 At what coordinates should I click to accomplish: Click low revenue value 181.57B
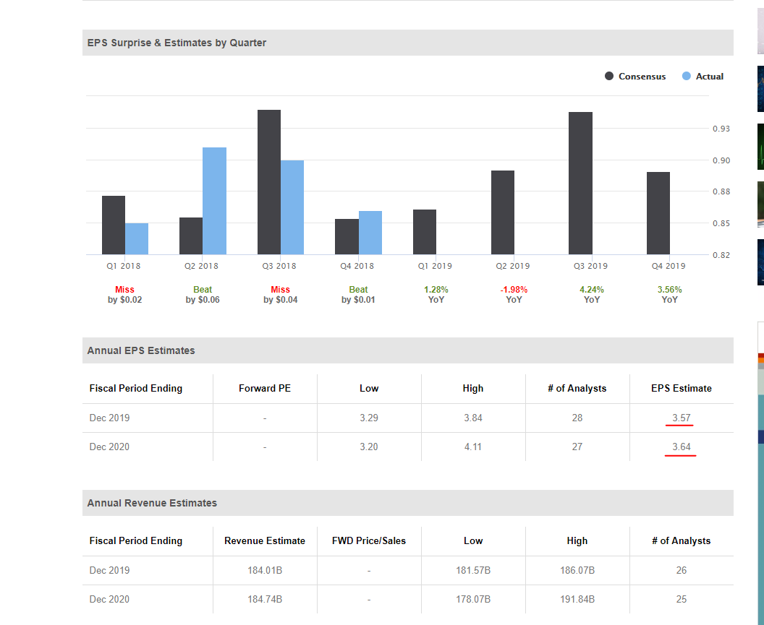tap(473, 570)
